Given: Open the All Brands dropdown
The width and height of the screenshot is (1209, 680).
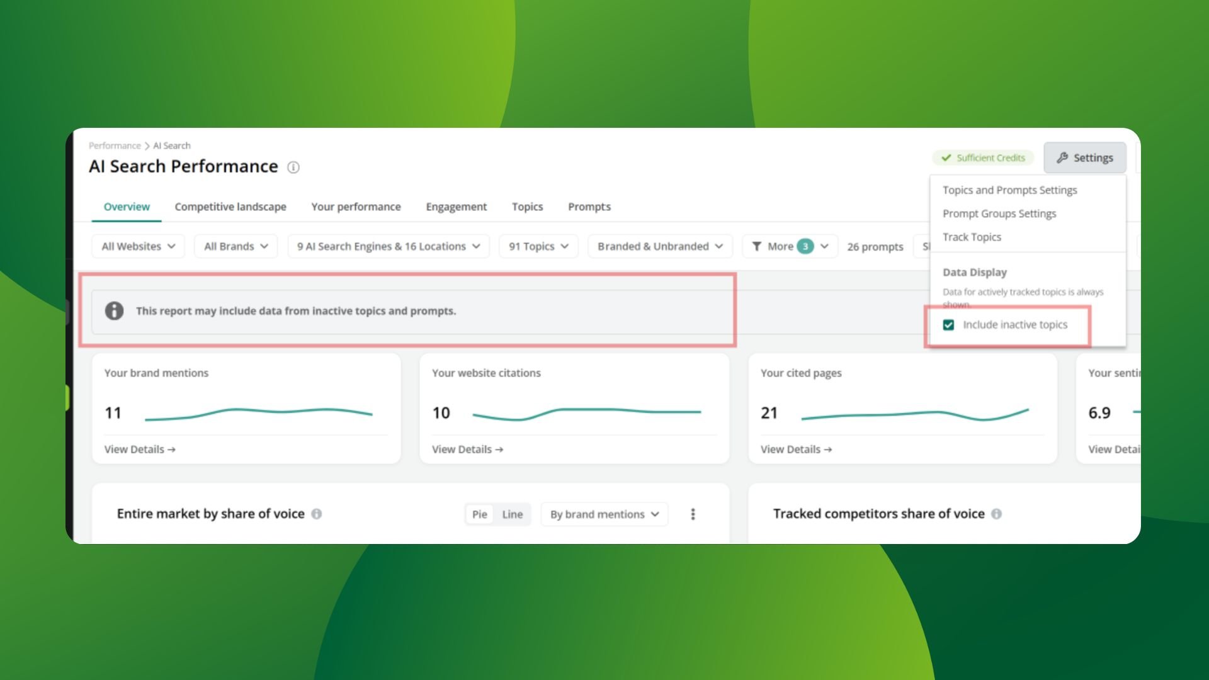Looking at the screenshot, I should 236,246.
